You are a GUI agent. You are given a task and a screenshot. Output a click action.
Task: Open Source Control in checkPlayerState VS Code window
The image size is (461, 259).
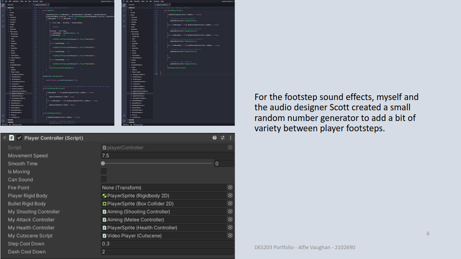pos(124,15)
